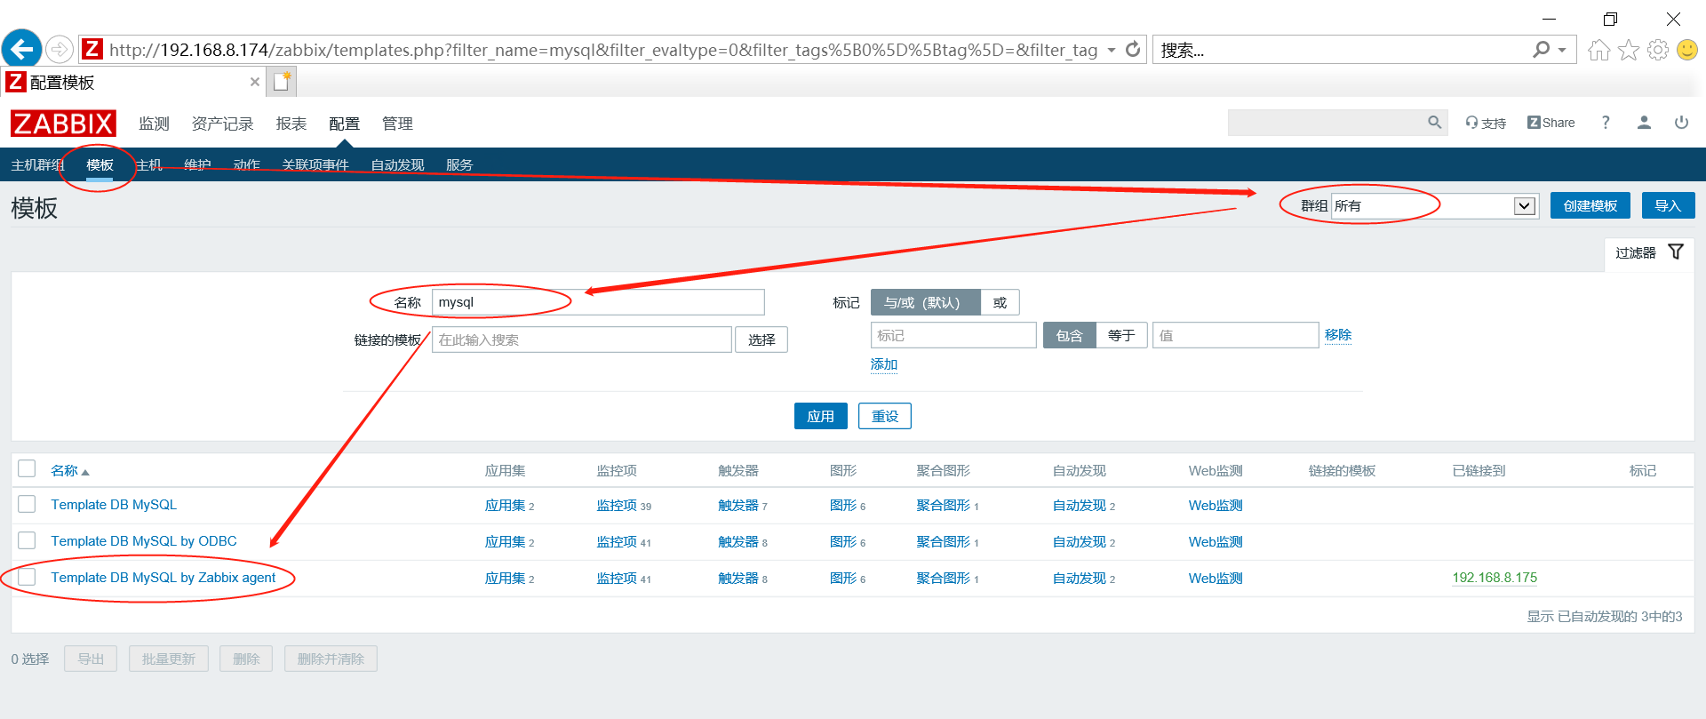Image resolution: width=1706 pixels, height=719 pixels.
Task: Choose the 等于 tag operator
Action: point(1121,335)
